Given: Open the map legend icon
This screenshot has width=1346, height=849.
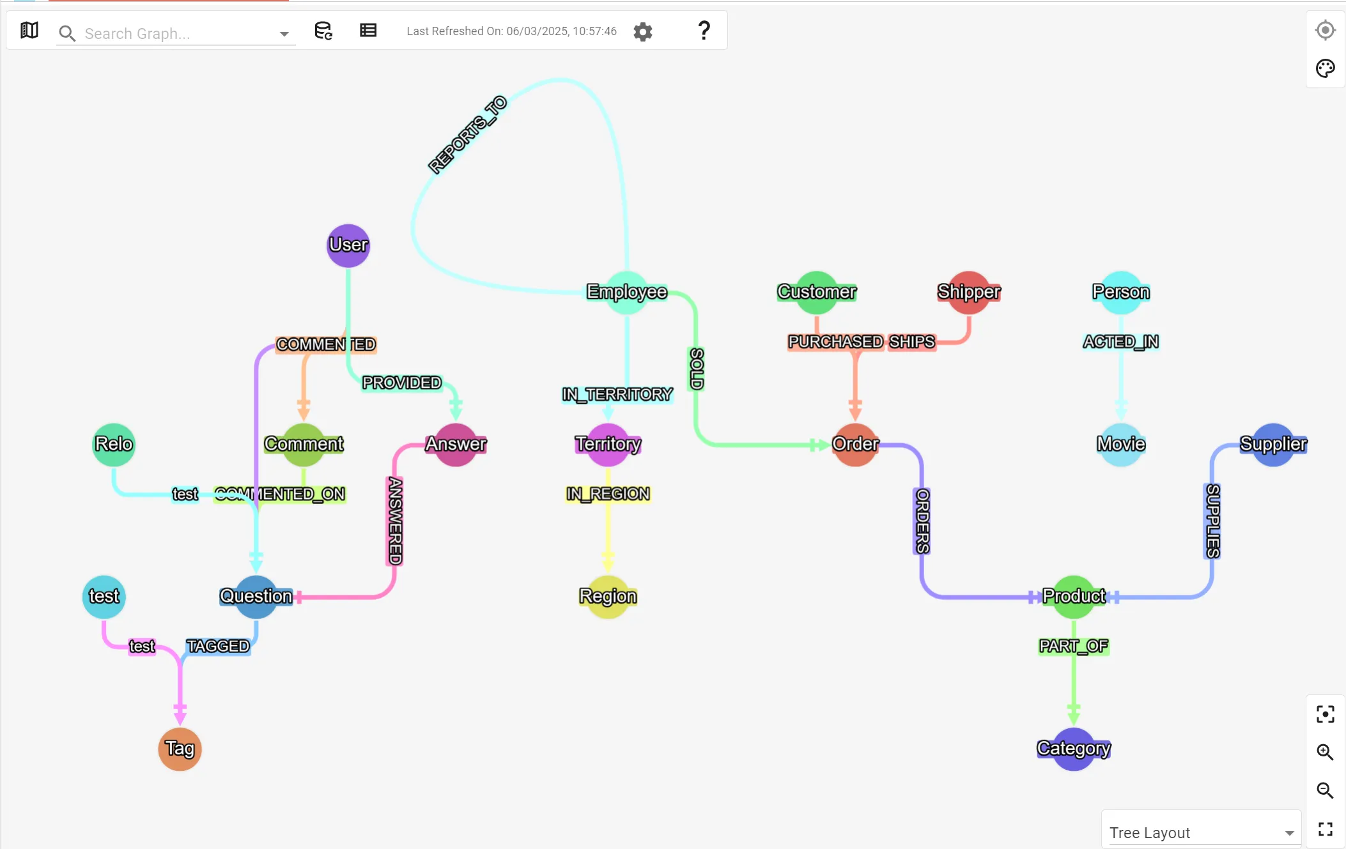Looking at the screenshot, I should pos(29,31).
